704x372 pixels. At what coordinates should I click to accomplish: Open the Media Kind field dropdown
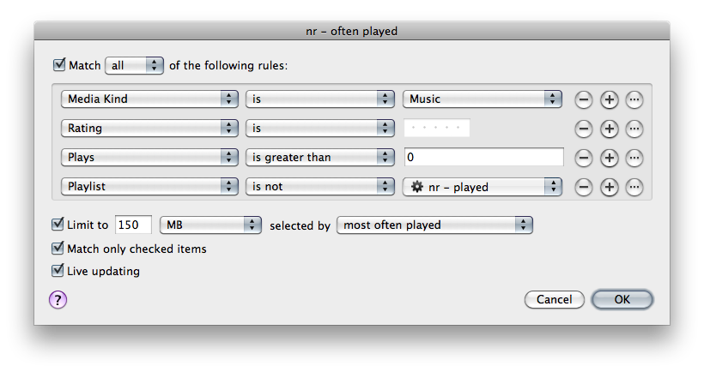pos(149,99)
